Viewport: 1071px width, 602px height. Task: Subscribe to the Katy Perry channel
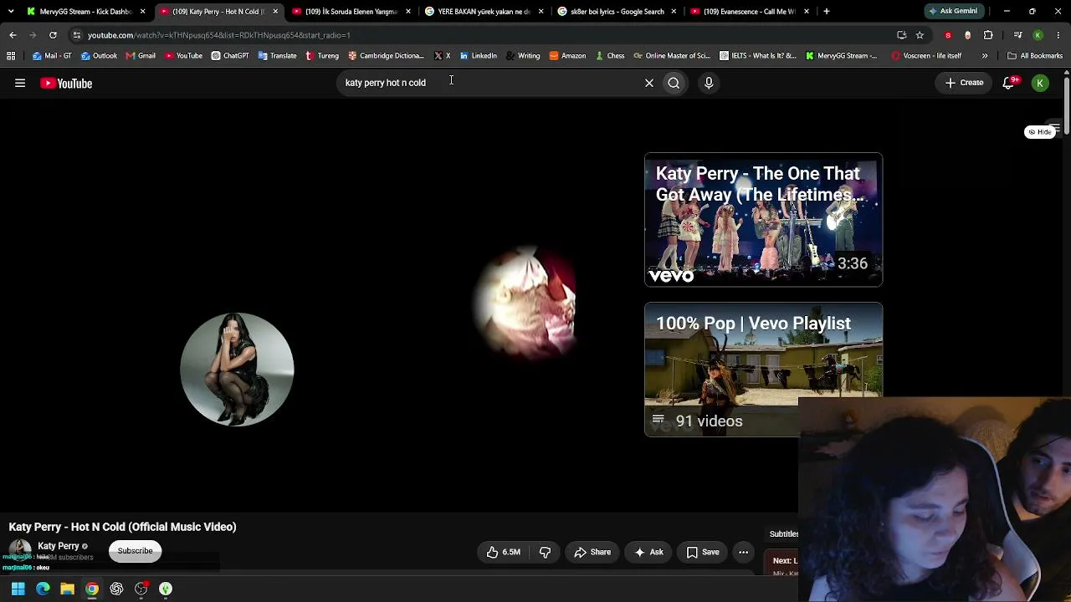tap(135, 551)
